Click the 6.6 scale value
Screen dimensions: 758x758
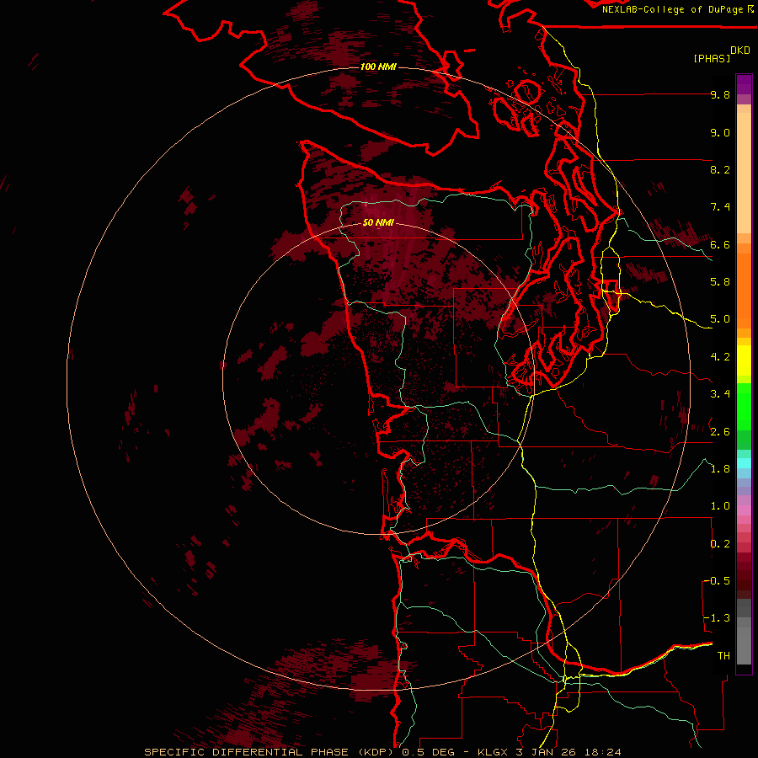(720, 245)
